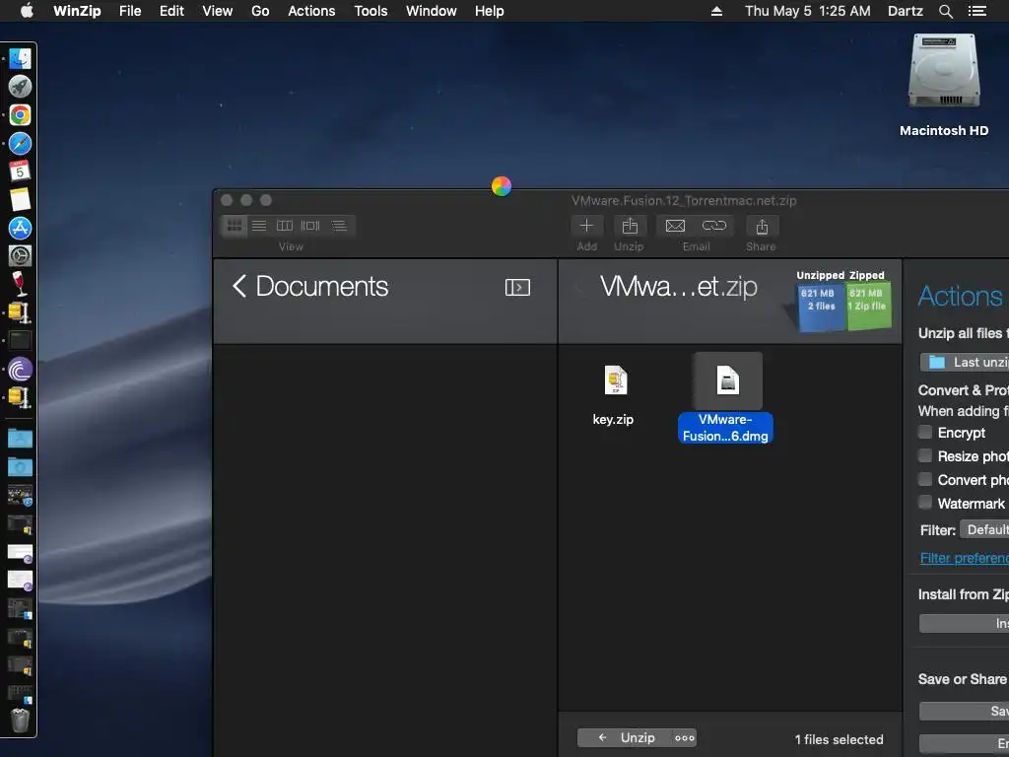Open the View menu
This screenshot has height=757, width=1009.
[x=218, y=11]
